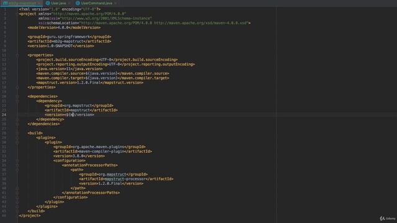Image resolution: width=397 pixels, height=223 pixels.
Task: Collapse the opening path tag fold marker
Action: coord(17,170)
